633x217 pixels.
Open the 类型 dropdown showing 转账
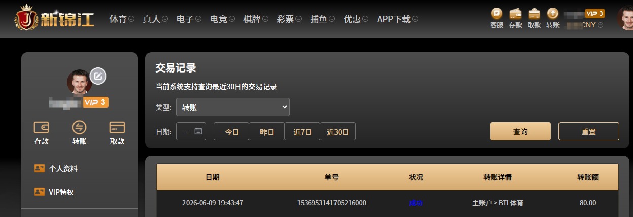tap(233, 107)
